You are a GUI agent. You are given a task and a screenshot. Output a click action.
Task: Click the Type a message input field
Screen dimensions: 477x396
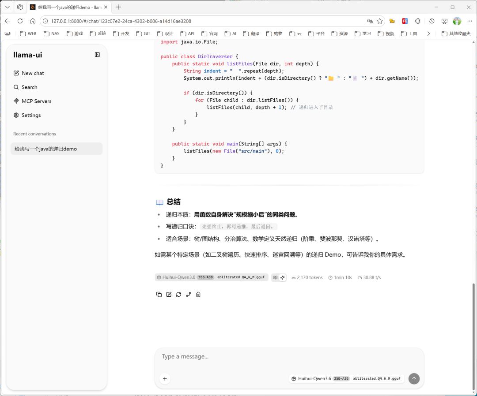289,357
